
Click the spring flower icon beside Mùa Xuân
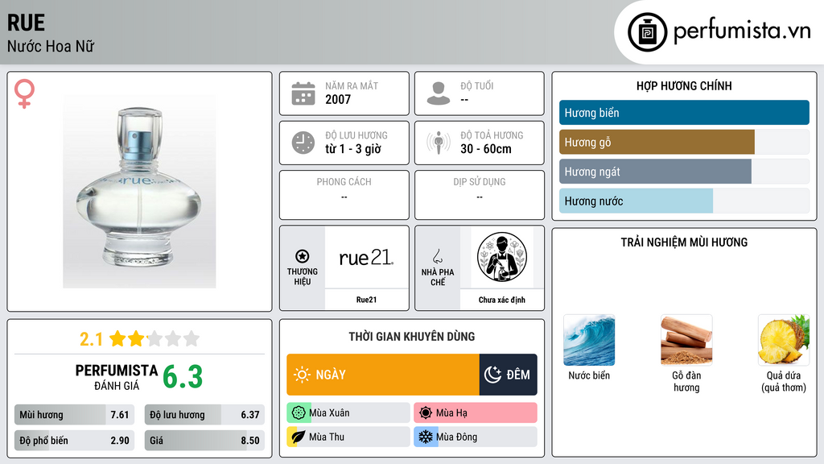pyautogui.click(x=299, y=413)
